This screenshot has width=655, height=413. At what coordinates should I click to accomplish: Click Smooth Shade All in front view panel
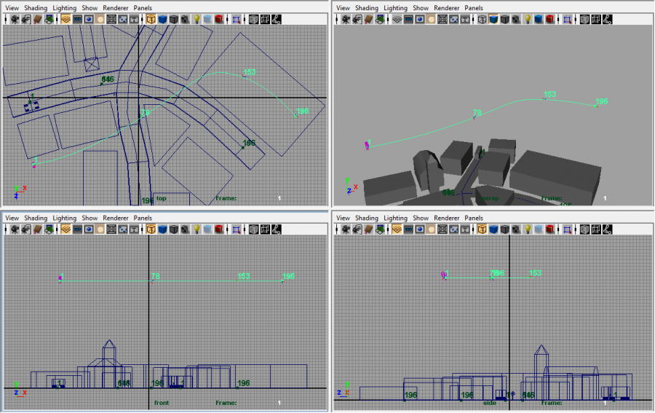[x=162, y=229]
